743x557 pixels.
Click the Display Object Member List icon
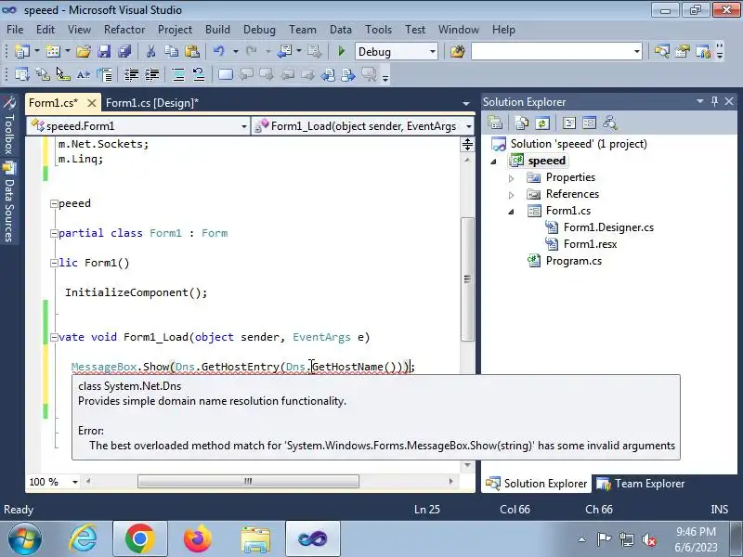21,74
